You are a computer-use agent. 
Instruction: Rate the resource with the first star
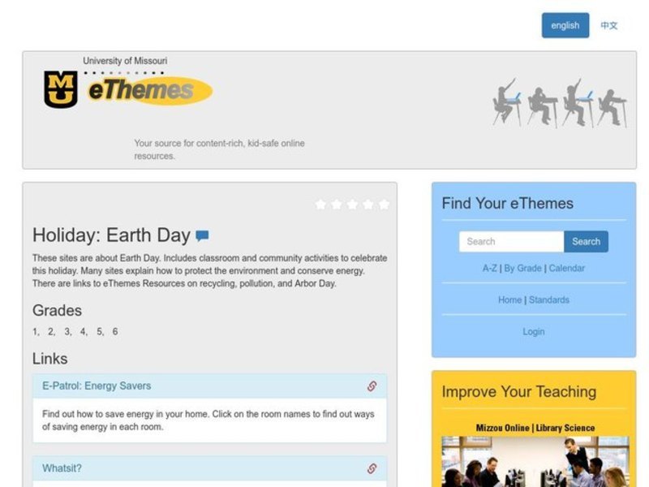[x=320, y=205]
